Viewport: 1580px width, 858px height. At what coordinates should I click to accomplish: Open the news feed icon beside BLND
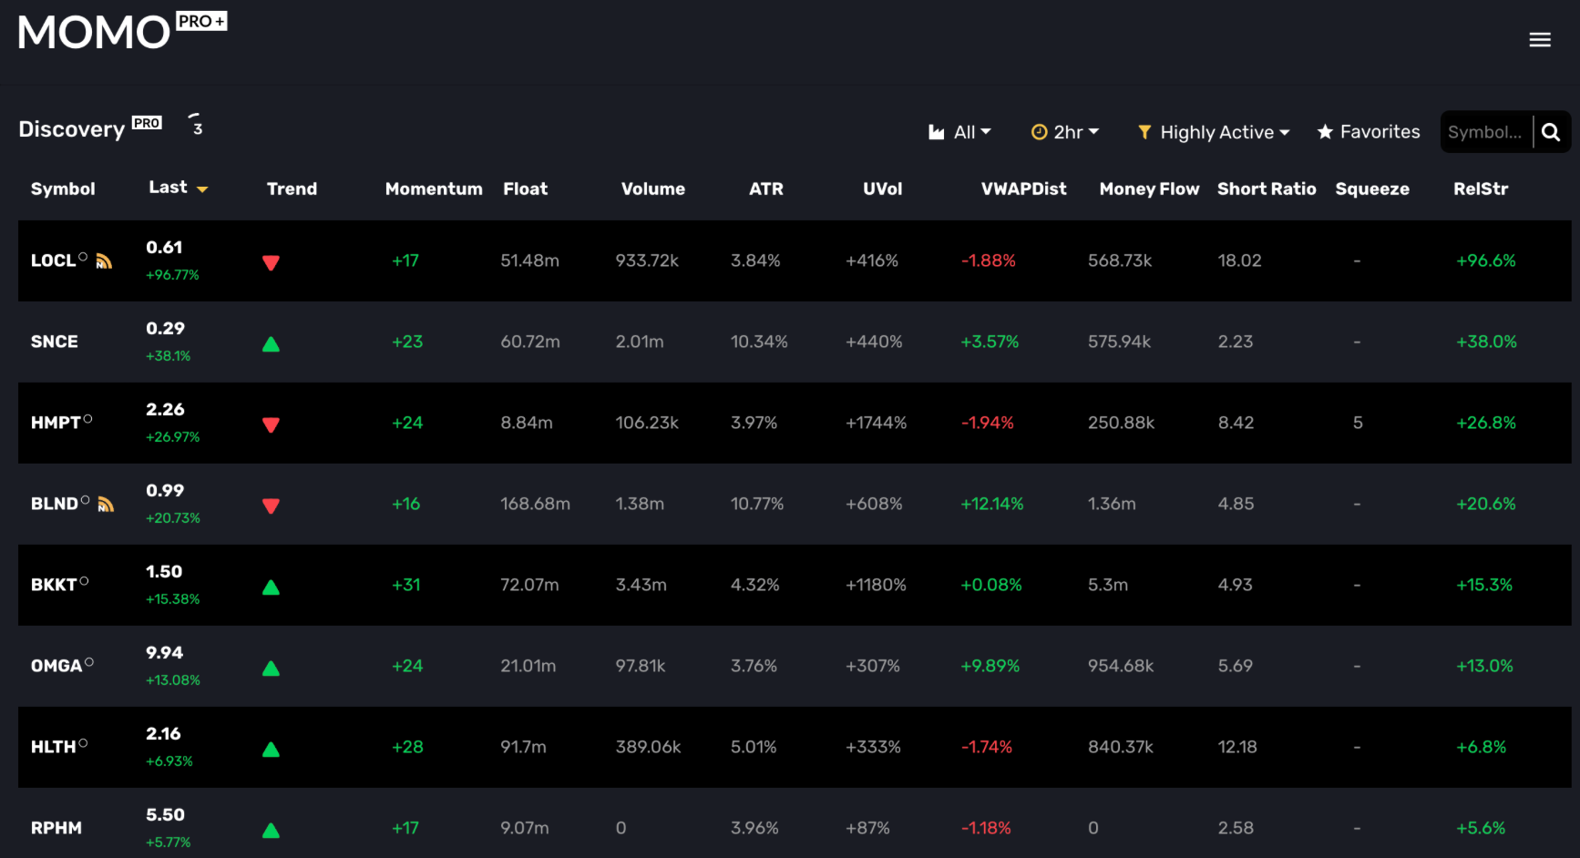click(106, 505)
